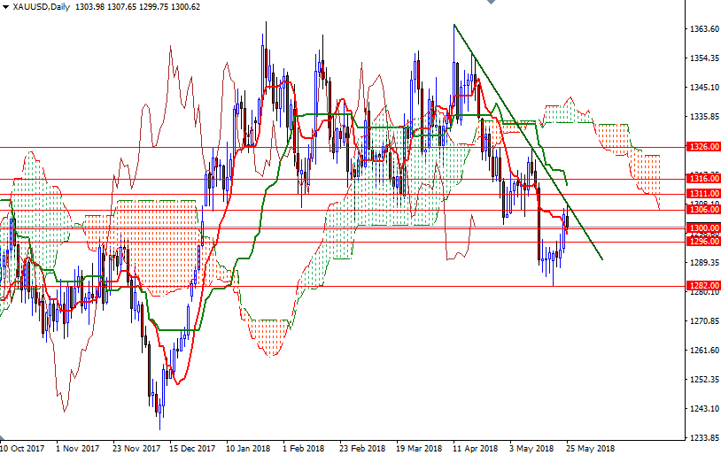Select the 1311.00 horizontal level label
The height and width of the screenshot is (455, 721).
coord(703,194)
